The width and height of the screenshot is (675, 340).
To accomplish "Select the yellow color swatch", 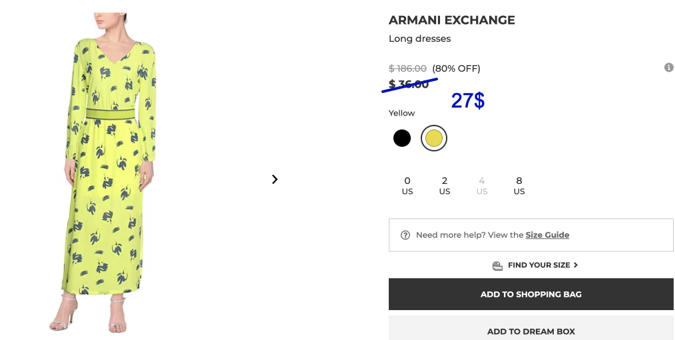I will 434,138.
